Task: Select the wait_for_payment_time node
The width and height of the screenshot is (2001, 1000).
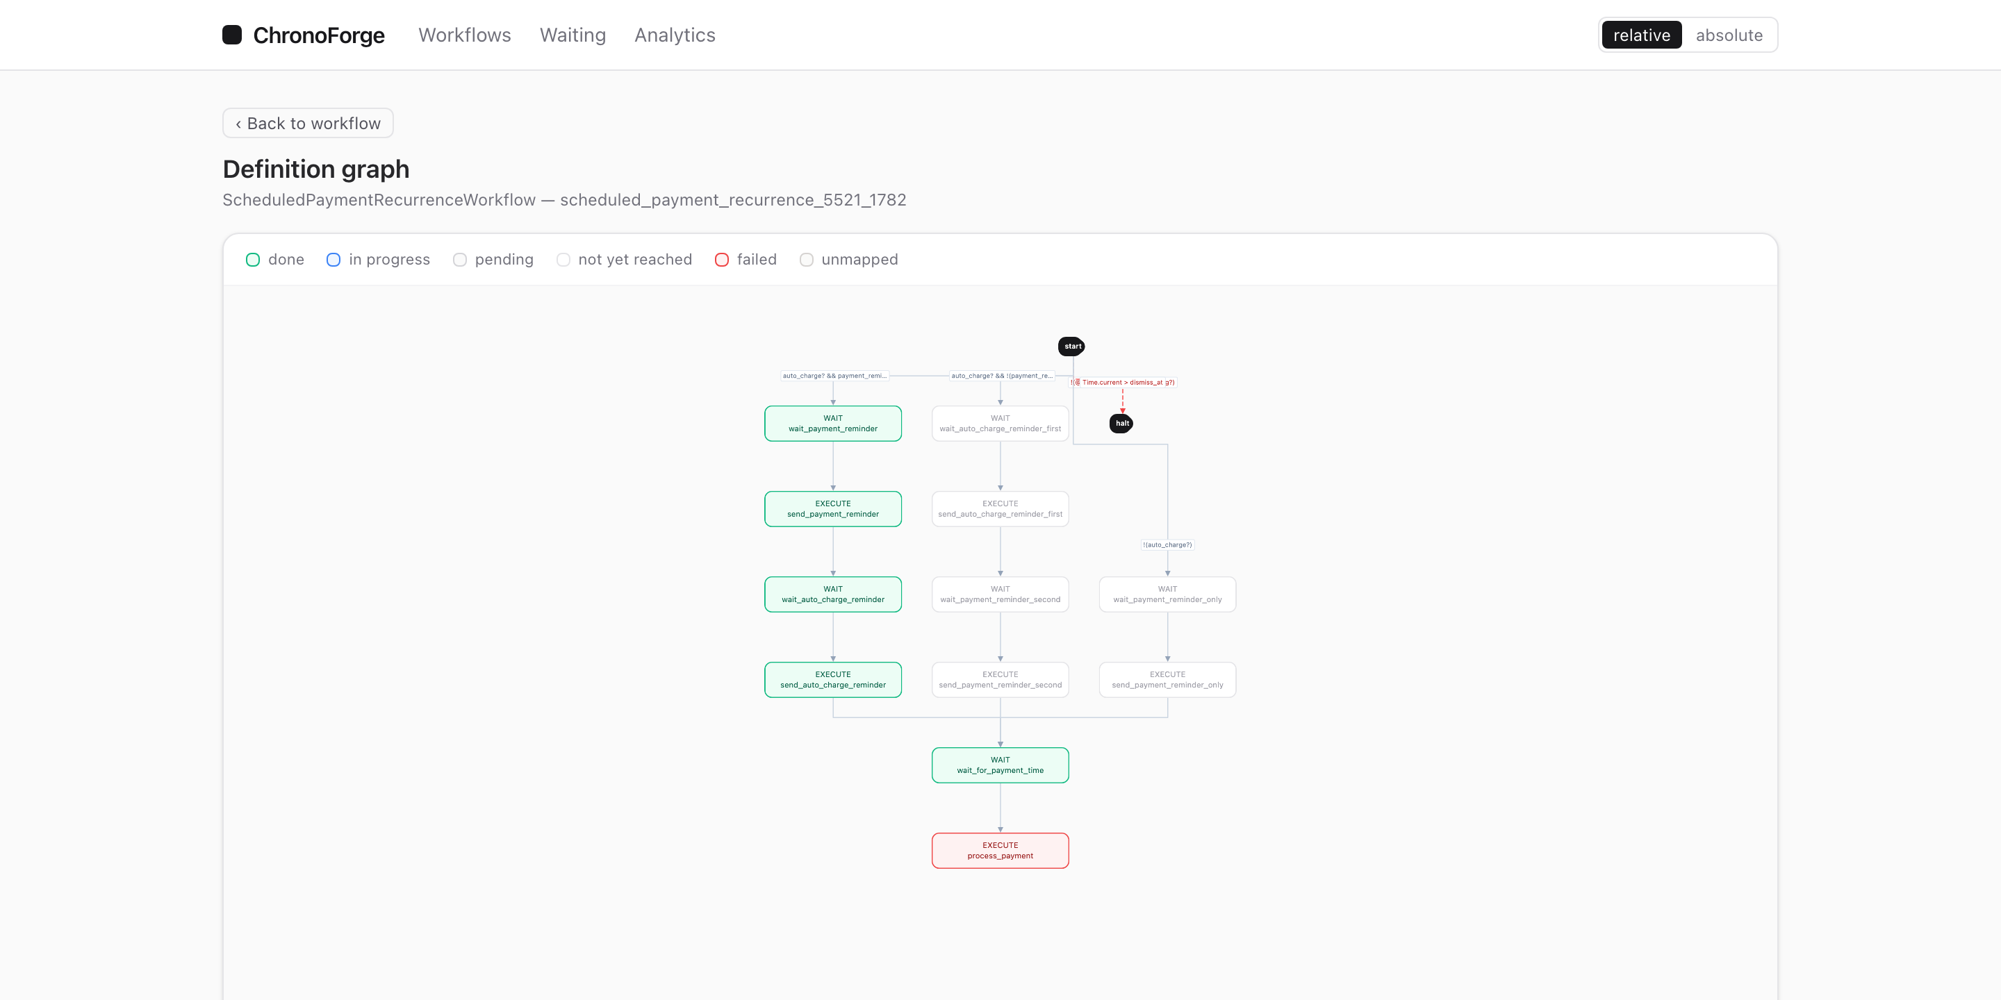Action: [x=1000, y=765]
